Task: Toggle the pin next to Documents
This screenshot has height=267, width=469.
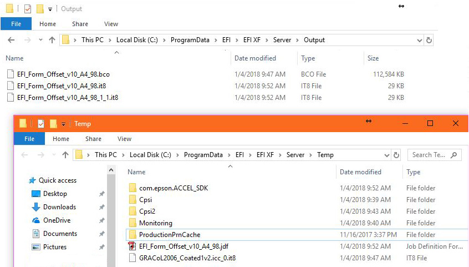Action: (101, 234)
